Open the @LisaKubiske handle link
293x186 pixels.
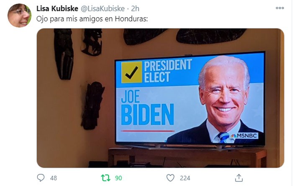point(103,9)
